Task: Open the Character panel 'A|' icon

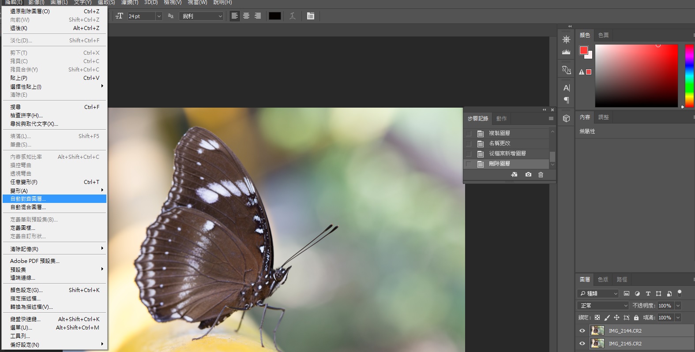Action: [566, 88]
